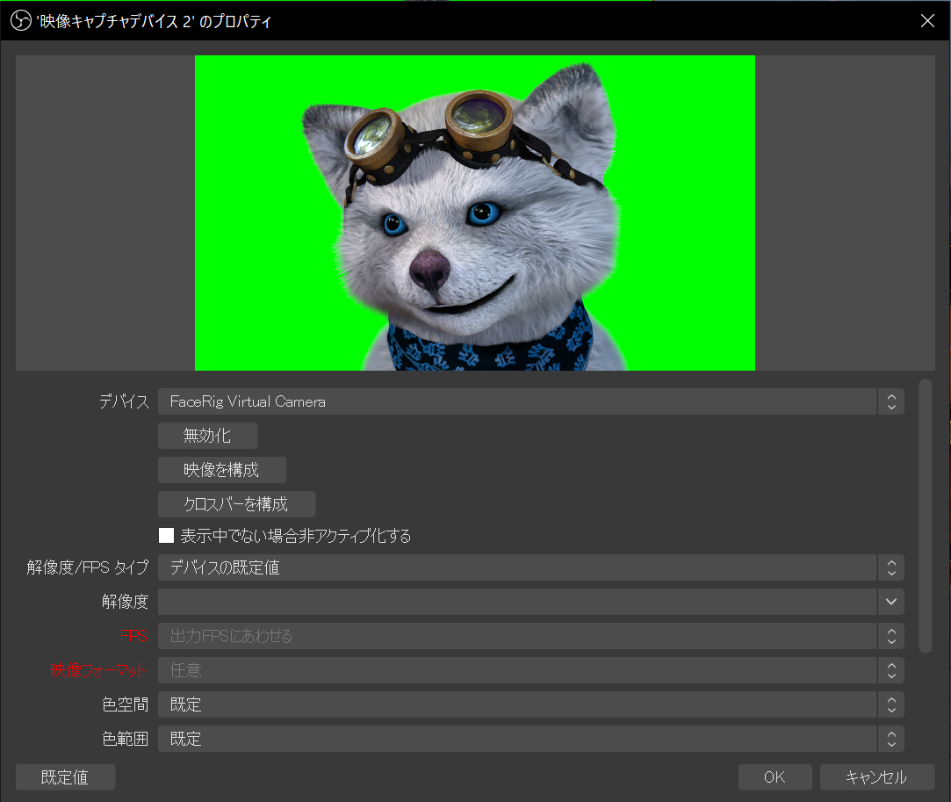Open the FPS dropdown 出力FPSにあわせる
Image resolution: width=951 pixels, height=802 pixels.
pyautogui.click(x=530, y=636)
